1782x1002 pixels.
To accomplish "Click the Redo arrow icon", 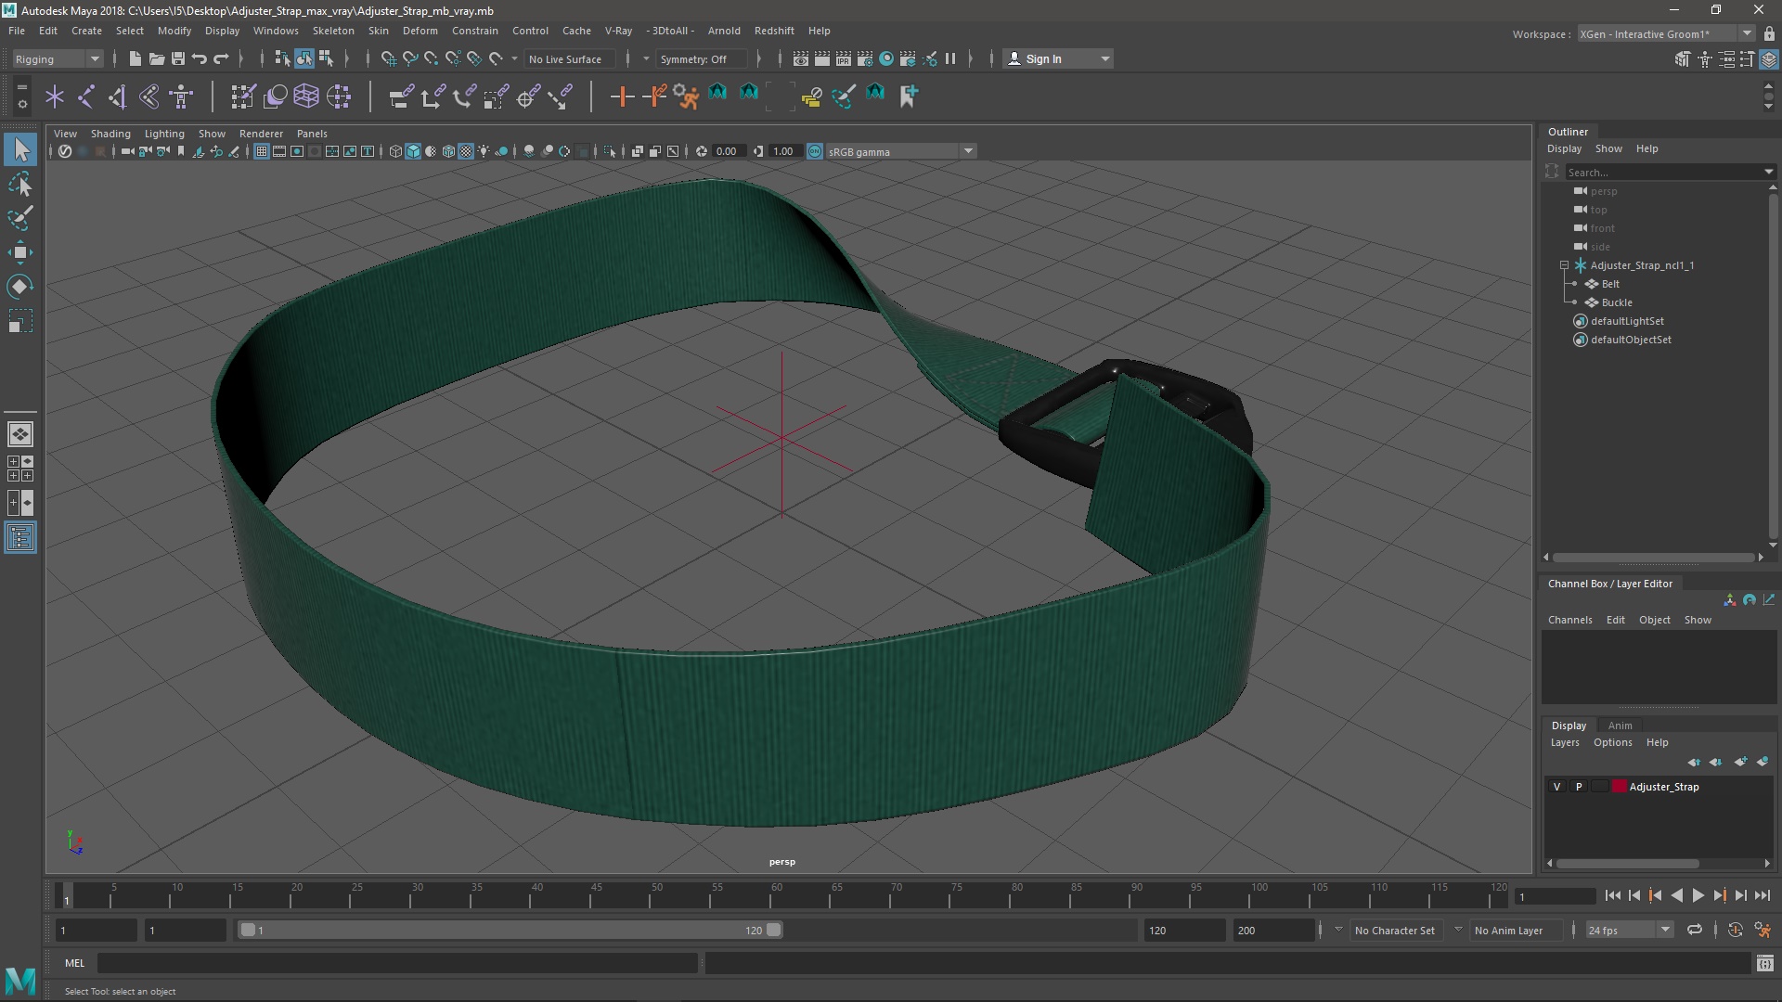I will point(221,58).
